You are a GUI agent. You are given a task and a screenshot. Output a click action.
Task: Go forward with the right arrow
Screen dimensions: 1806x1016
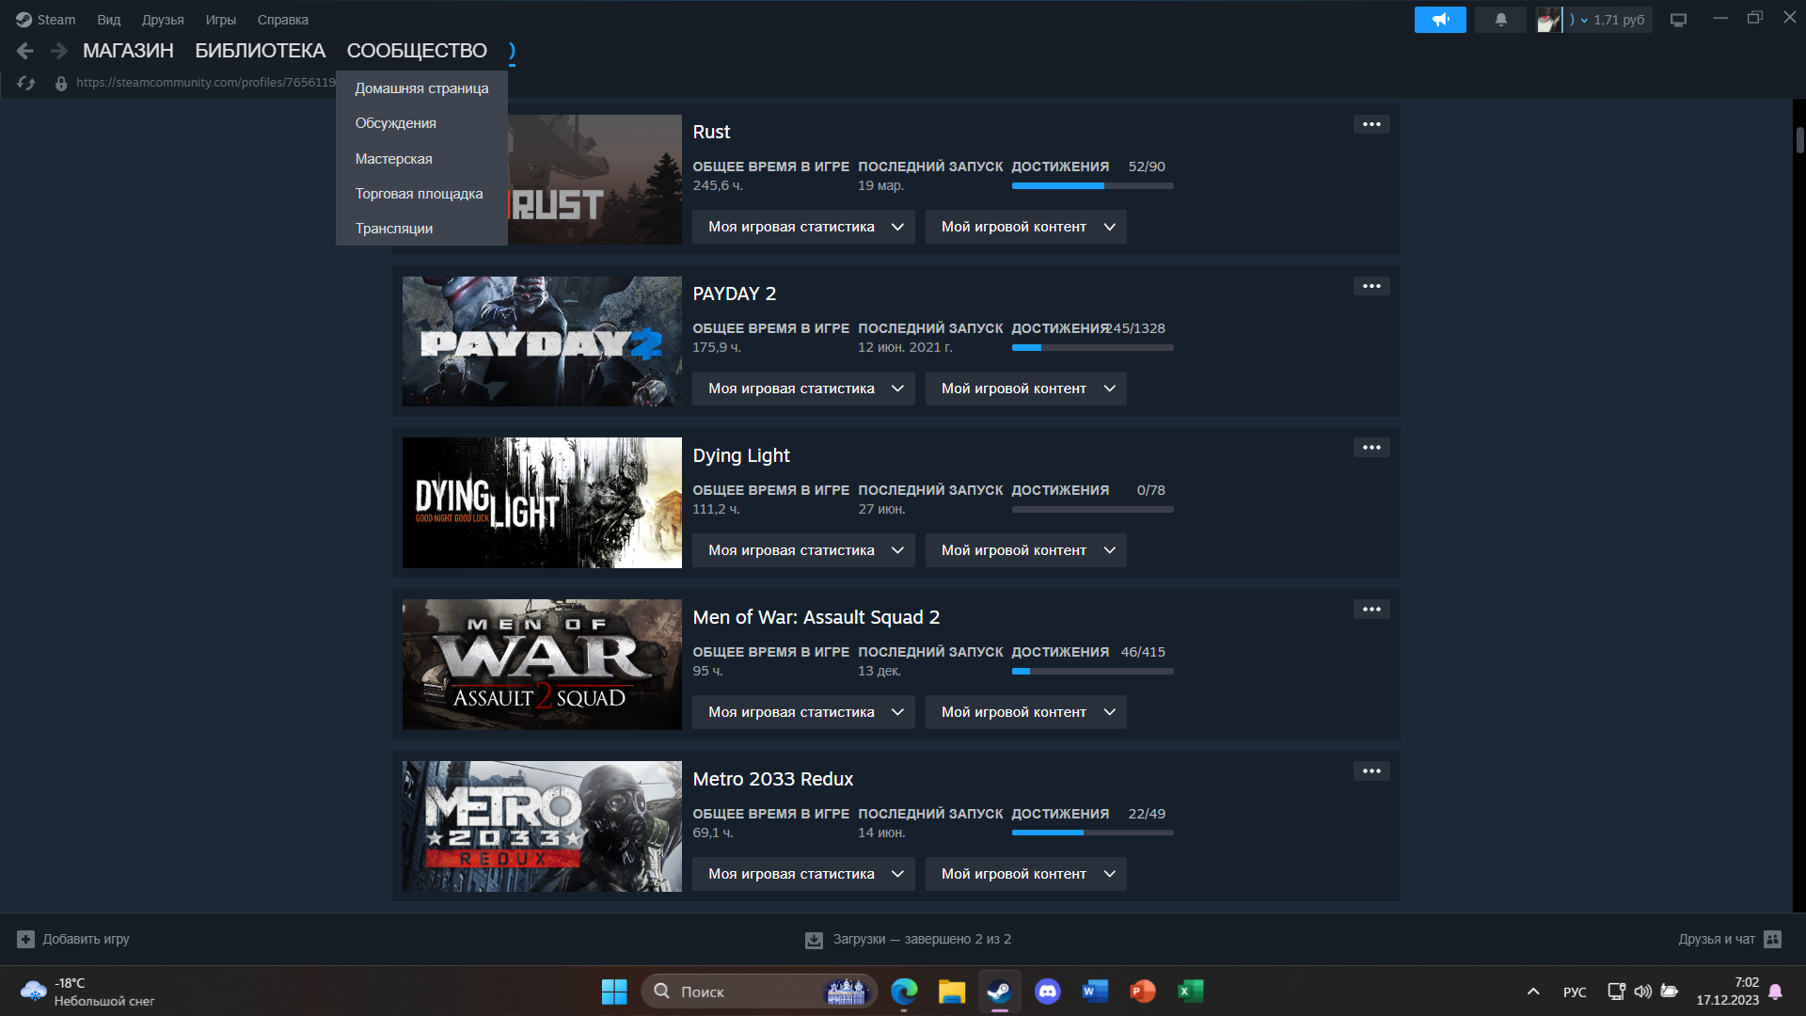(x=58, y=51)
